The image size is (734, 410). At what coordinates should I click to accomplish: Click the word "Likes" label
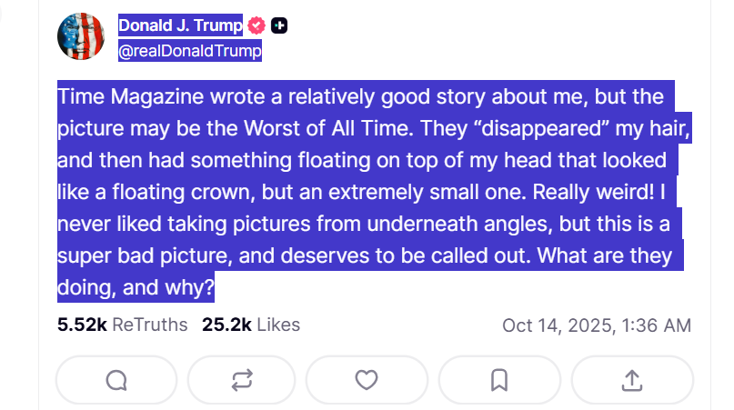[278, 325]
